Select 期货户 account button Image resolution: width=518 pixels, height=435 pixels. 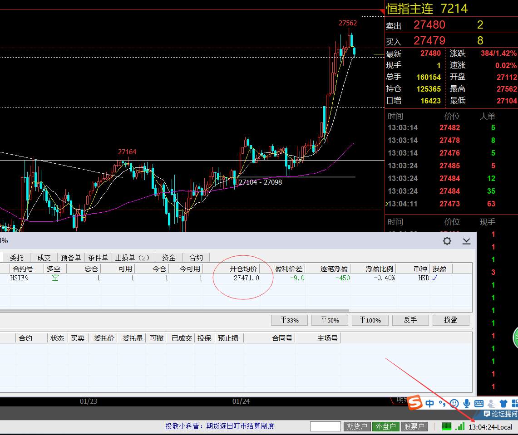[x=357, y=426]
